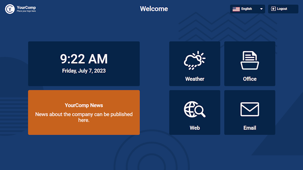The height and width of the screenshot is (170, 303).
Task: Click the YourComp circular logo icon
Action: click(x=10, y=9)
